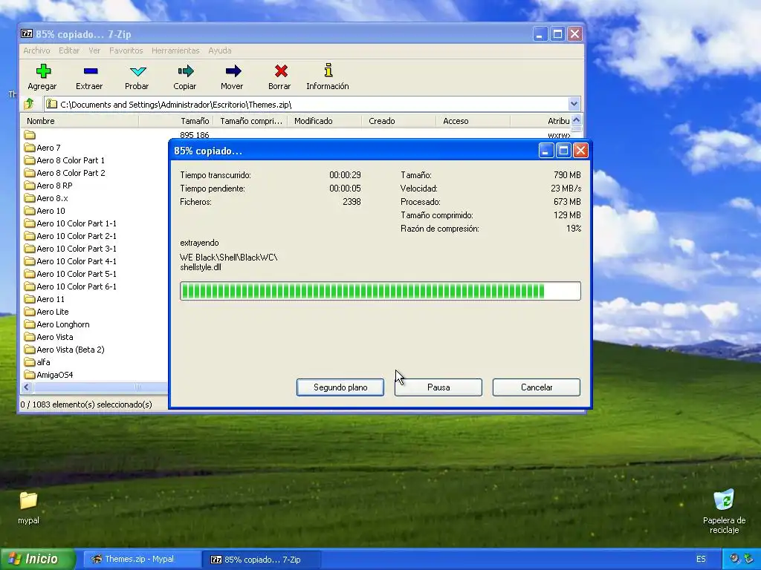Click the Aero 8 RP folder icon
Screen dimensions: 761x570
pyautogui.click(x=30, y=185)
